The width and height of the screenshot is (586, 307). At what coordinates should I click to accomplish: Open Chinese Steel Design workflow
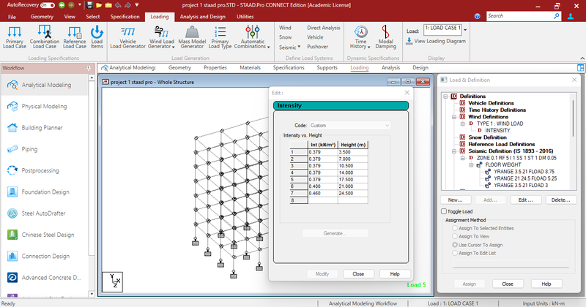pos(44,235)
